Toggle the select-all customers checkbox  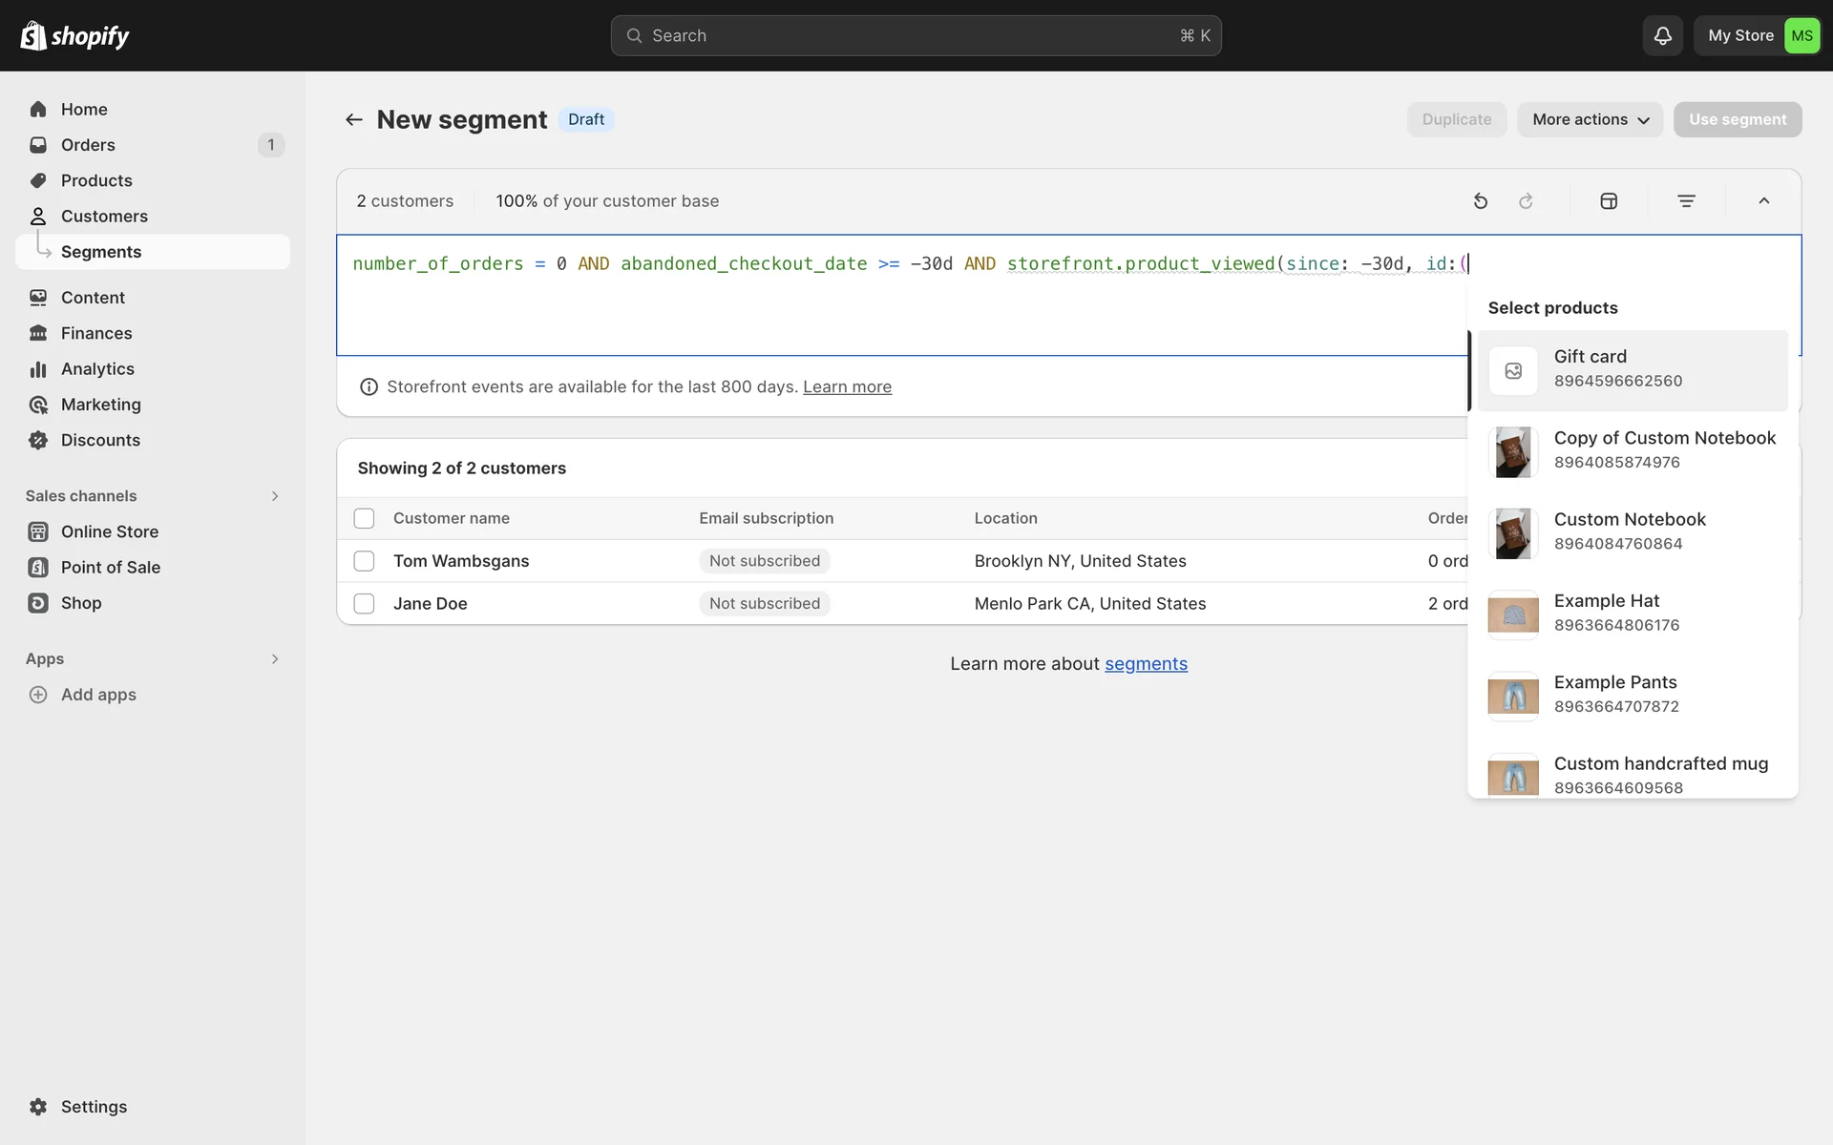364,518
